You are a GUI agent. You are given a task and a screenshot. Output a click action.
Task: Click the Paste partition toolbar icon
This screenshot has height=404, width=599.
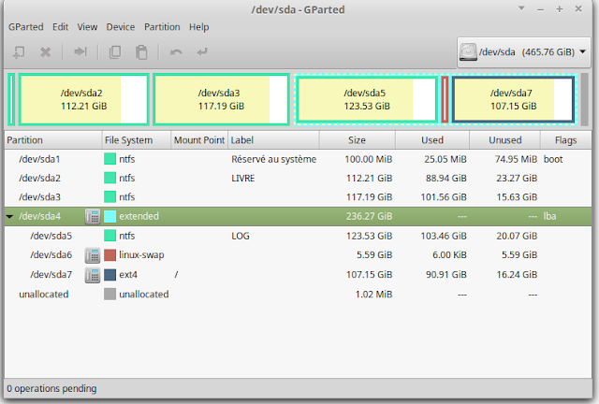tap(141, 52)
